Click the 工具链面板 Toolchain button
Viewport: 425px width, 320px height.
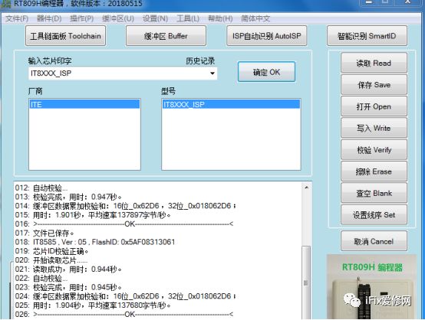click(66, 36)
